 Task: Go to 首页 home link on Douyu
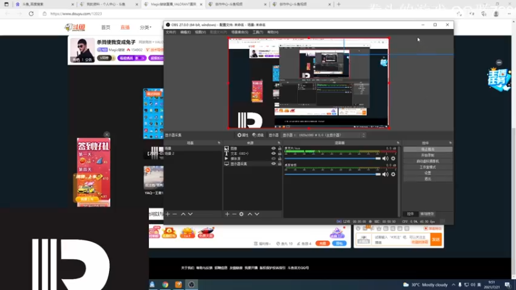[x=106, y=28]
